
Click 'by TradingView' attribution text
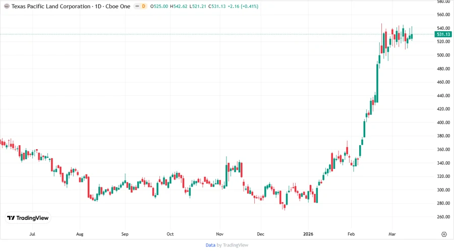click(233, 245)
